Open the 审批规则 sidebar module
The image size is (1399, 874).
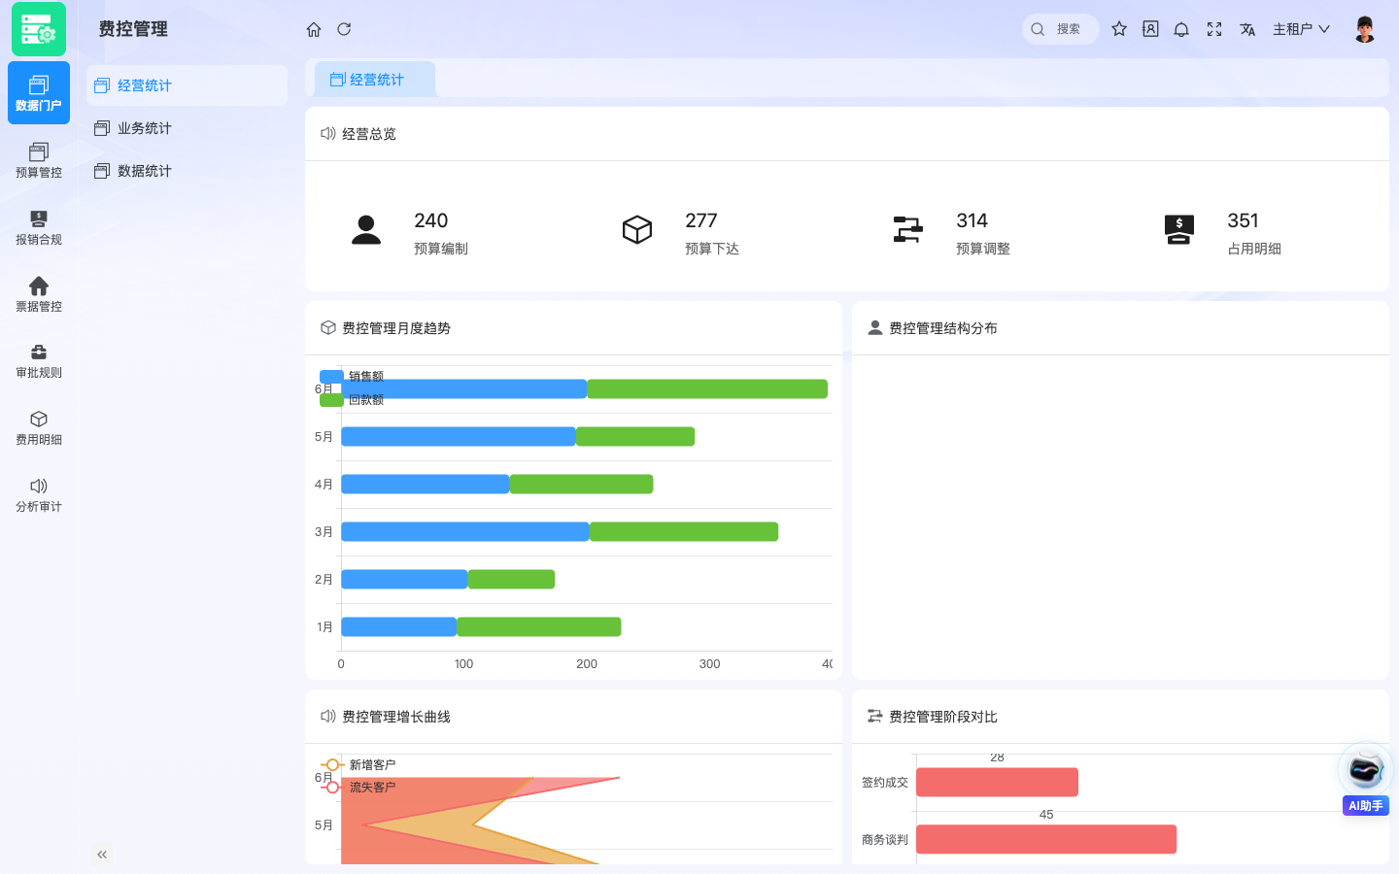pos(39,360)
